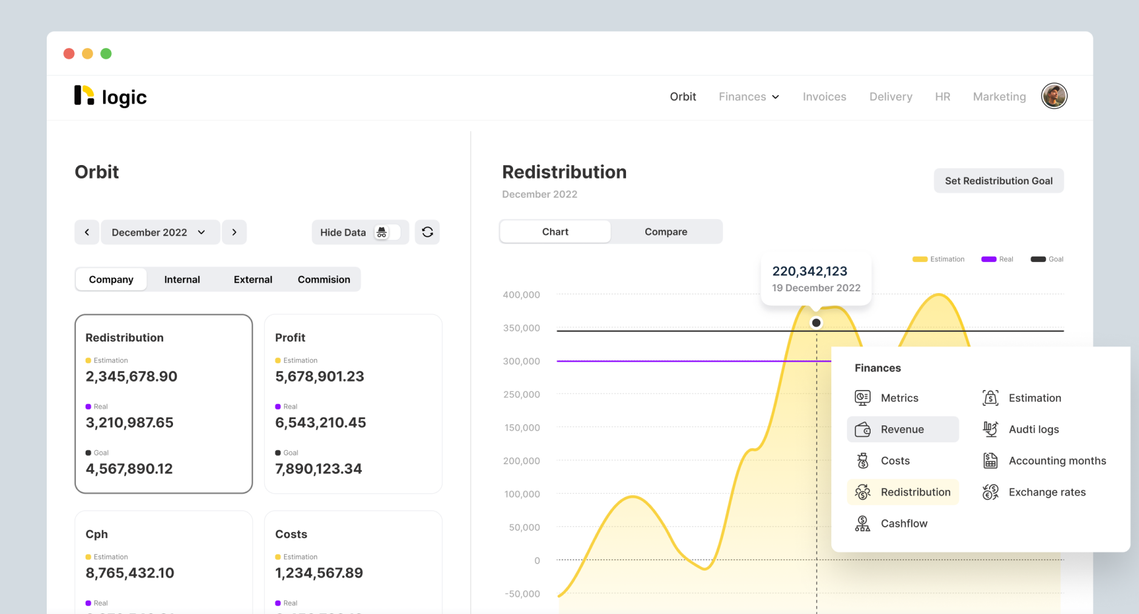Click the Audti logs icon
The height and width of the screenshot is (614, 1139).
(x=990, y=429)
